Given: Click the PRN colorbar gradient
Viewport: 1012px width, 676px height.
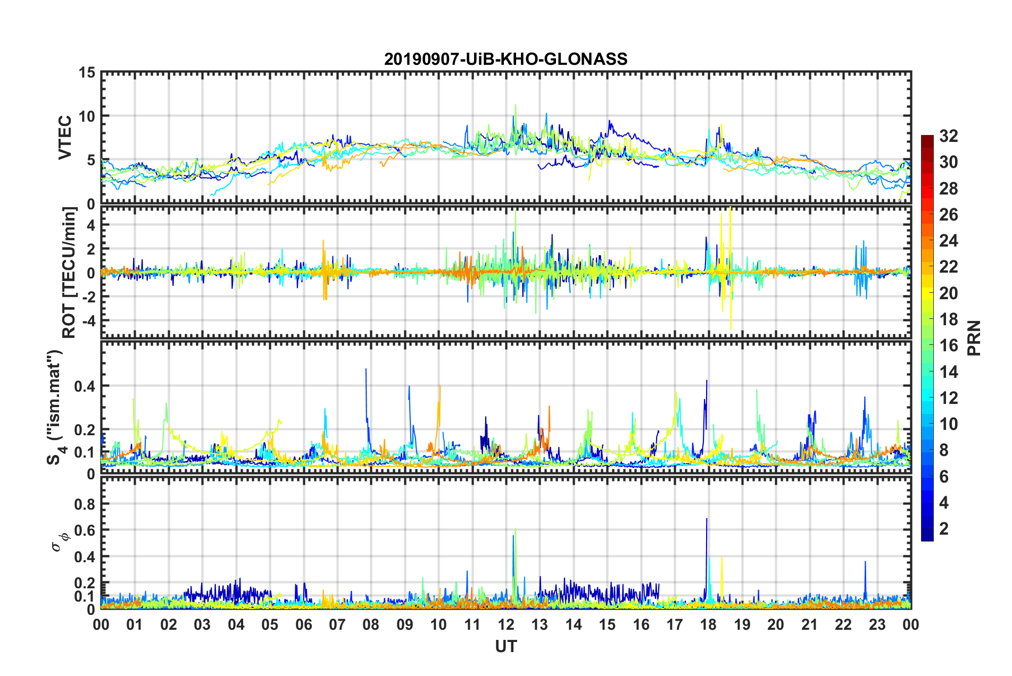Looking at the screenshot, I should point(927,338).
